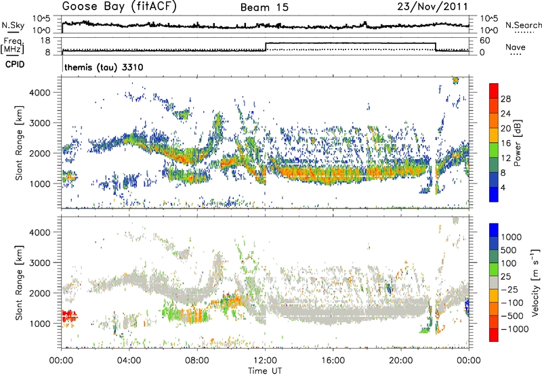Click the 'Velocity [m s-1]' colorbar label
The width and height of the screenshot is (542, 375).
coord(535,282)
